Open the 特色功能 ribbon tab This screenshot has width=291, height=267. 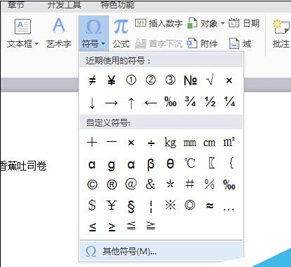(x=118, y=5)
